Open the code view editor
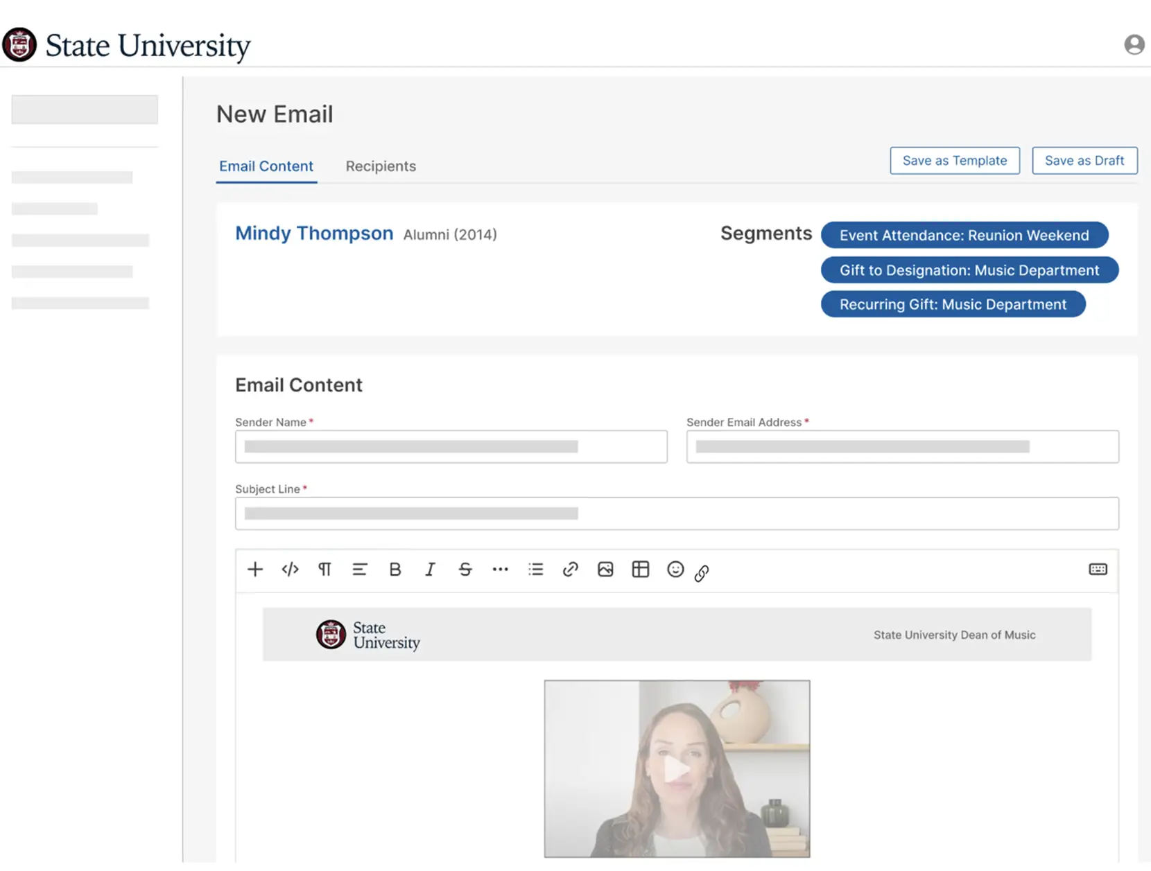The width and height of the screenshot is (1151, 871). pyautogui.click(x=290, y=570)
